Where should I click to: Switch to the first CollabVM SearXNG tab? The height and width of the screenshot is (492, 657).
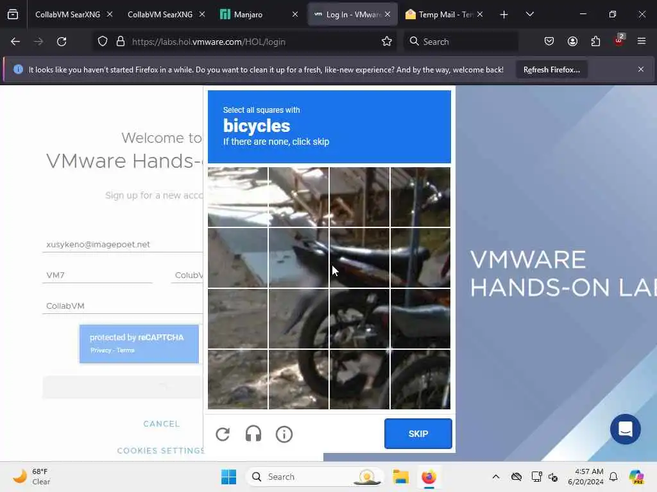click(x=67, y=15)
